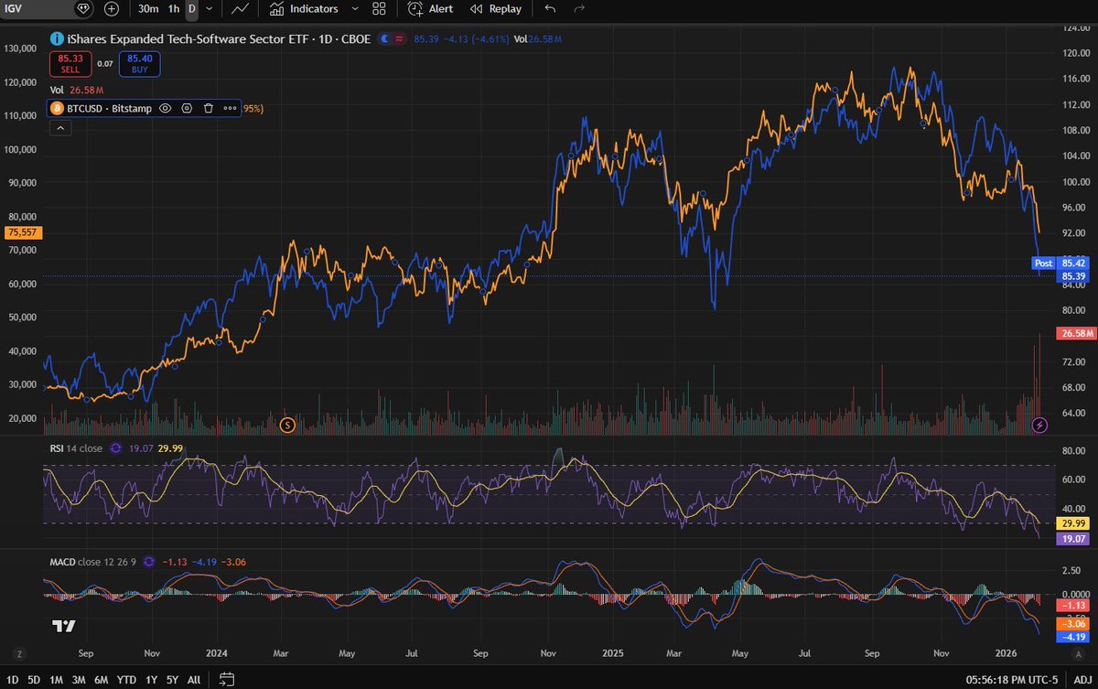Select the YTD date range
Image resolution: width=1098 pixels, height=689 pixels.
[x=127, y=679]
